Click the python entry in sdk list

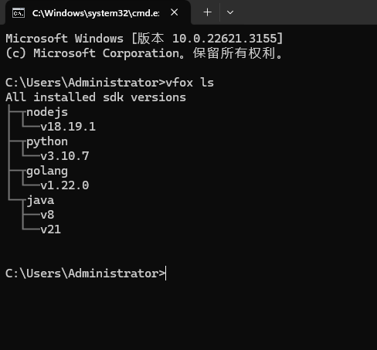click(47, 141)
